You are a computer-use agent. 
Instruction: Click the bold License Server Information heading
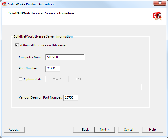coord(41,13)
